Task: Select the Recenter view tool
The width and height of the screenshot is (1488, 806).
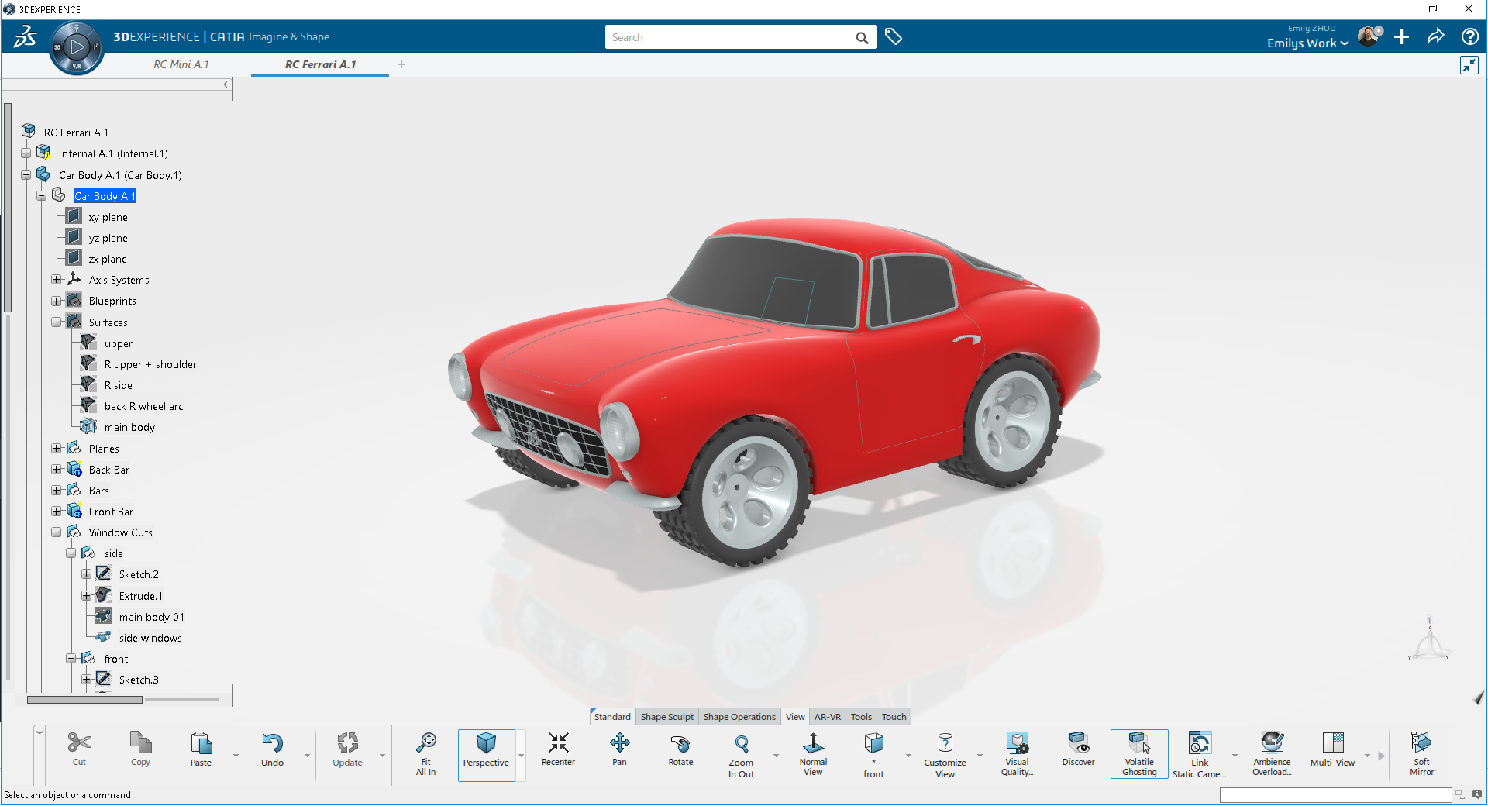Action: point(558,750)
